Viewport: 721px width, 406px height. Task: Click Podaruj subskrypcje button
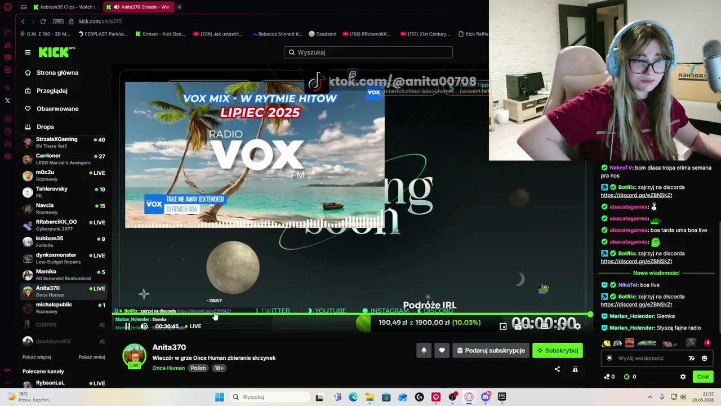pos(491,351)
